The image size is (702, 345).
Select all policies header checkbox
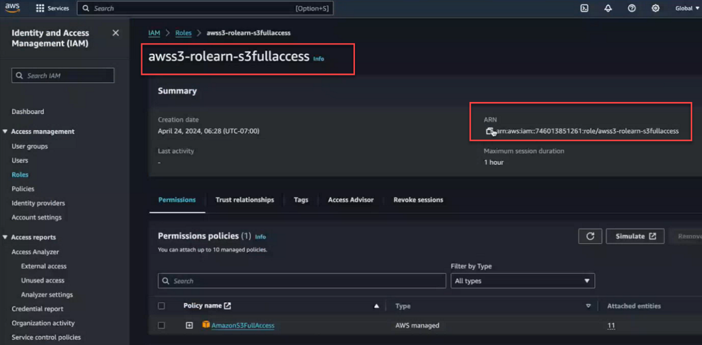(x=161, y=306)
